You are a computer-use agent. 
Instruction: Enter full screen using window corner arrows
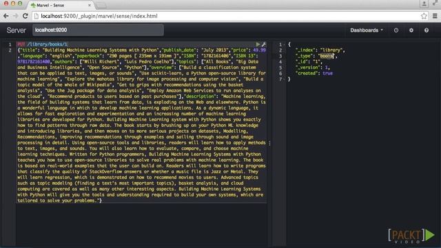point(435,3)
